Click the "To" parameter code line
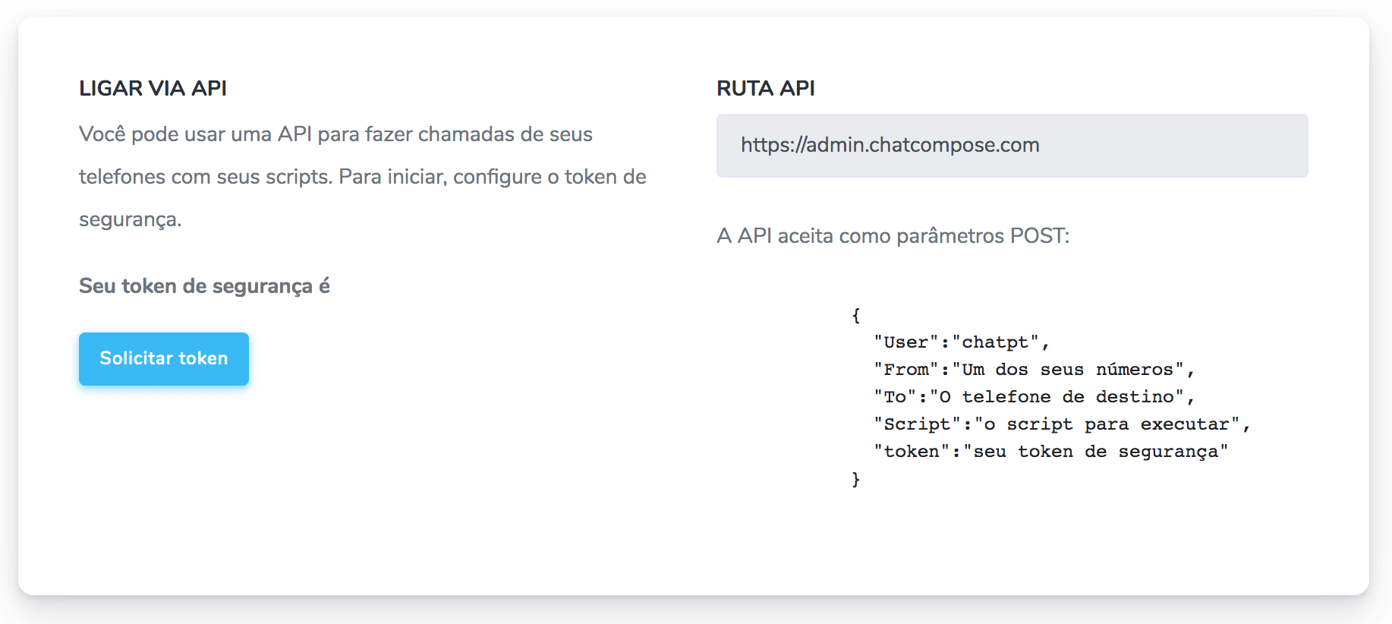1392x624 pixels. coord(1034,397)
